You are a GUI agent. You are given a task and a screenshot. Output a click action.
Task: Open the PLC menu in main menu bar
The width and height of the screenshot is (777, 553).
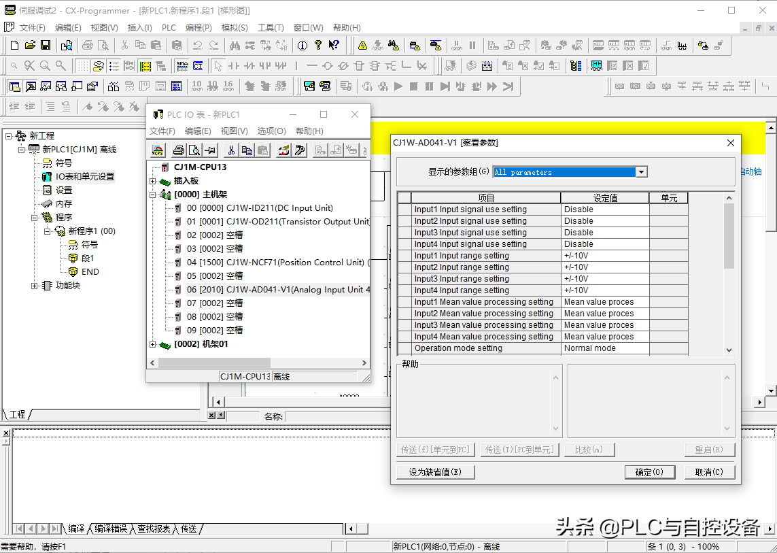point(169,28)
